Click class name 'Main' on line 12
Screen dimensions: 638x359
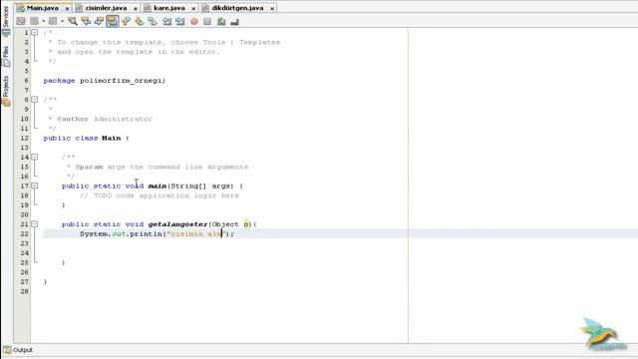pos(111,138)
